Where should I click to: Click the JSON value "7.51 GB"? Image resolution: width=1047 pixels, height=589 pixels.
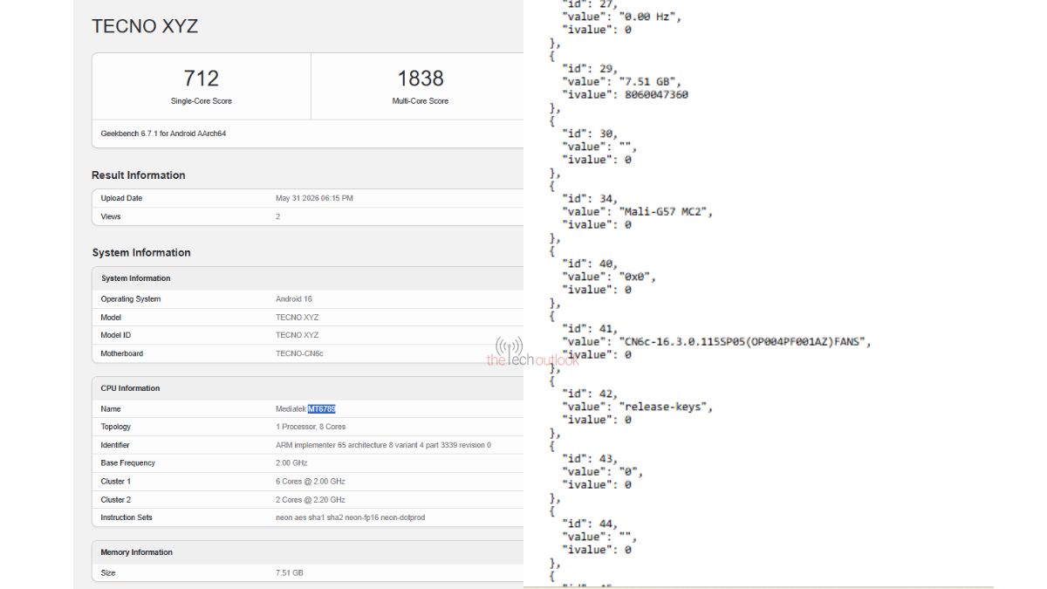point(651,81)
